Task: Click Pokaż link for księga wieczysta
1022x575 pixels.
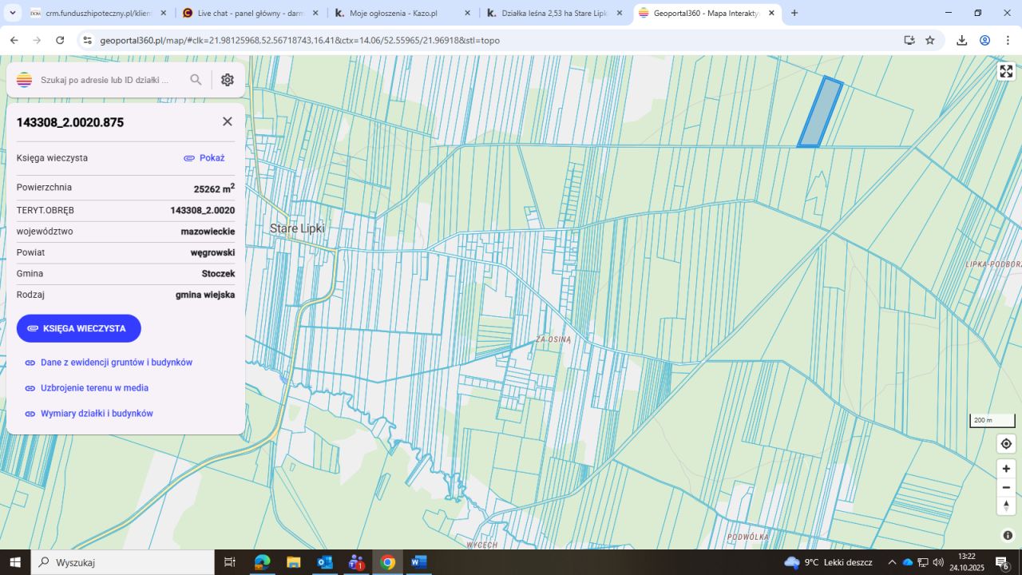Action: [204, 158]
